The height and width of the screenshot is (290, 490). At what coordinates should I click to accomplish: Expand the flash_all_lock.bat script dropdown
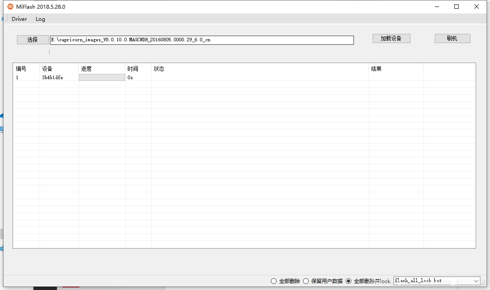click(476, 281)
